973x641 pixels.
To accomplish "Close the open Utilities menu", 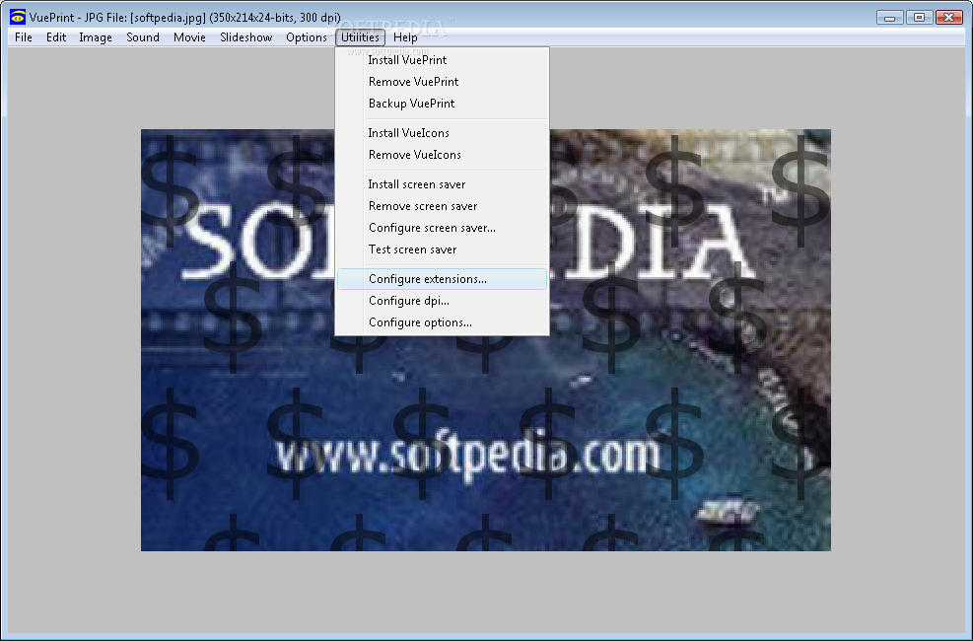I will pos(360,37).
